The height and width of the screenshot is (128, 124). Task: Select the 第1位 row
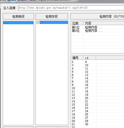coord(98,27)
